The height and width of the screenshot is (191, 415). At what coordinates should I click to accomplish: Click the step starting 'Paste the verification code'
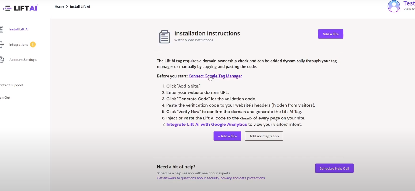pyautogui.click(x=241, y=105)
